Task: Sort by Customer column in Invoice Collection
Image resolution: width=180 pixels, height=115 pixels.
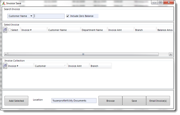Action: tap(50, 66)
